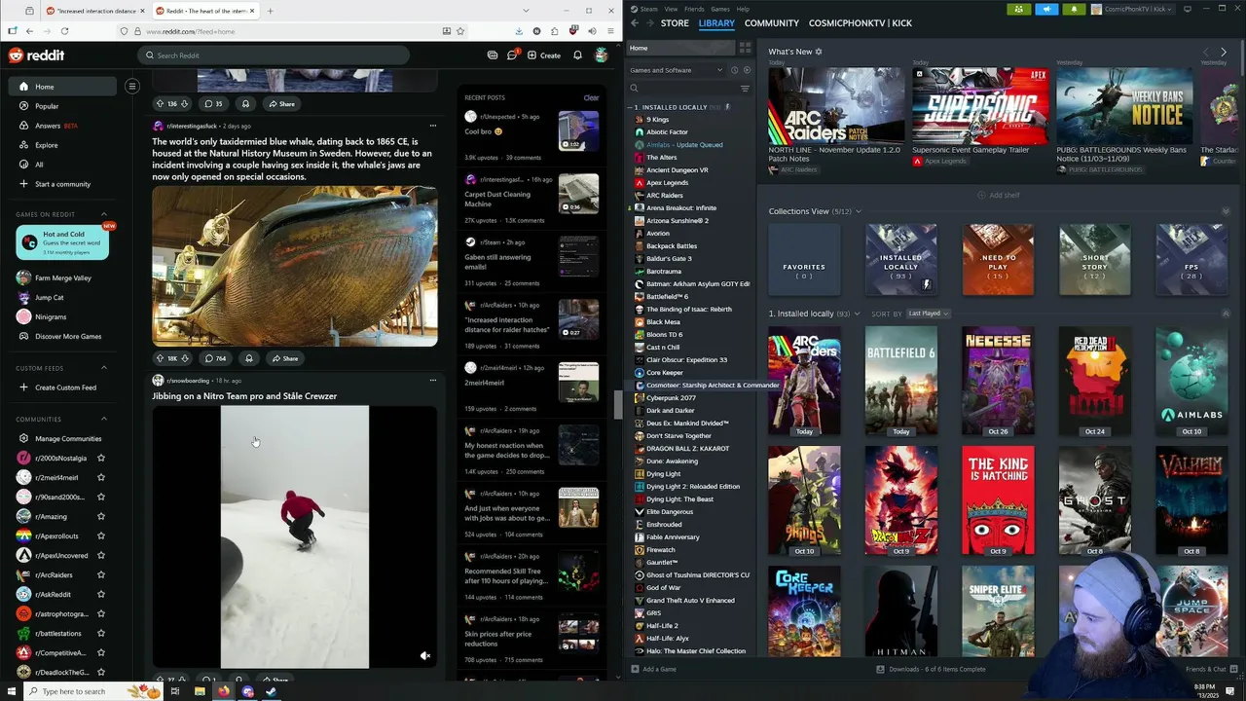Click Create post button on Reddit

pyautogui.click(x=544, y=55)
